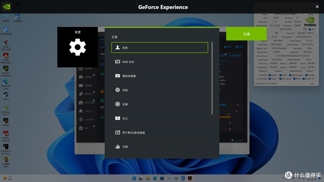
Task: Open the 键盘快捷键 settings entry
Action: pos(160,76)
